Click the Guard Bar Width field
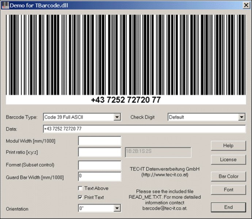This screenshot has height=219, width=252. click(x=100, y=177)
